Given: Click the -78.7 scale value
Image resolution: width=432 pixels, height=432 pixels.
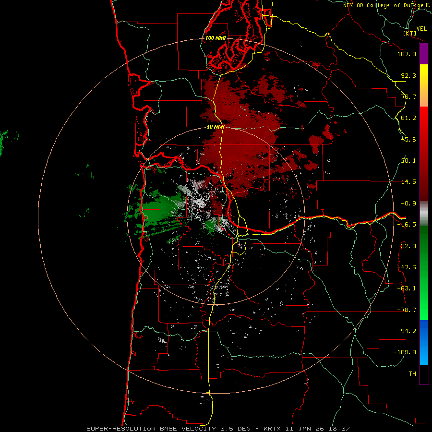Looking at the screenshot, I should pos(407,310).
